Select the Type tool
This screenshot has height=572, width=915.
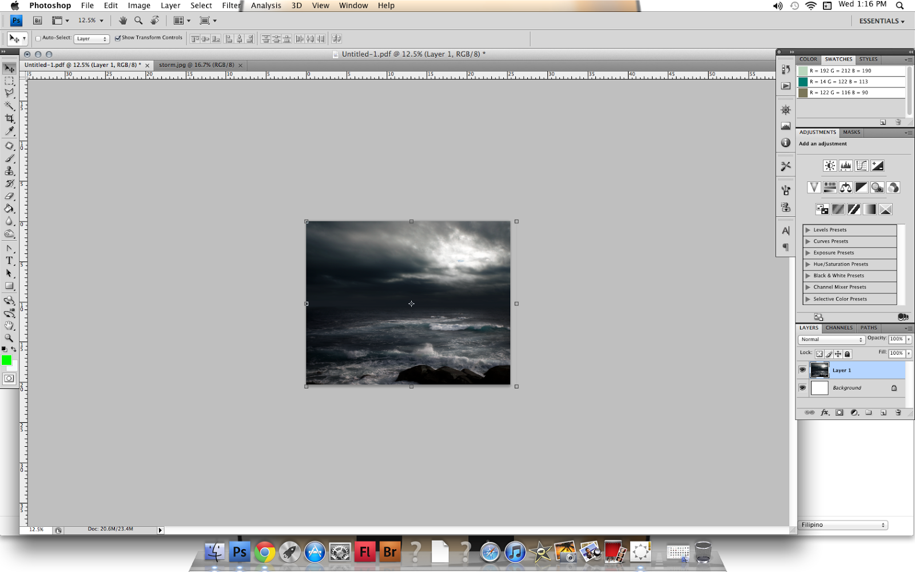point(9,261)
